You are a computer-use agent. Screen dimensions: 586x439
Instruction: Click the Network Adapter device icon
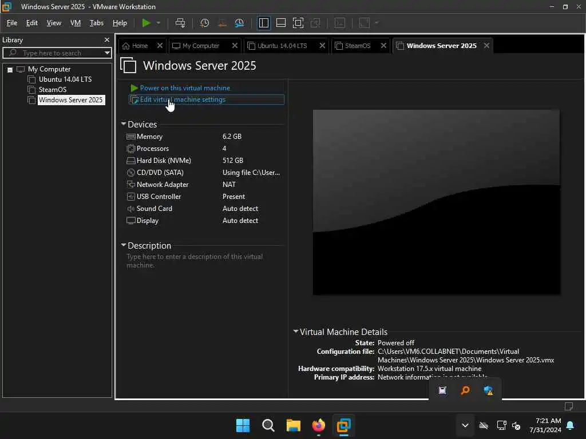tap(131, 185)
